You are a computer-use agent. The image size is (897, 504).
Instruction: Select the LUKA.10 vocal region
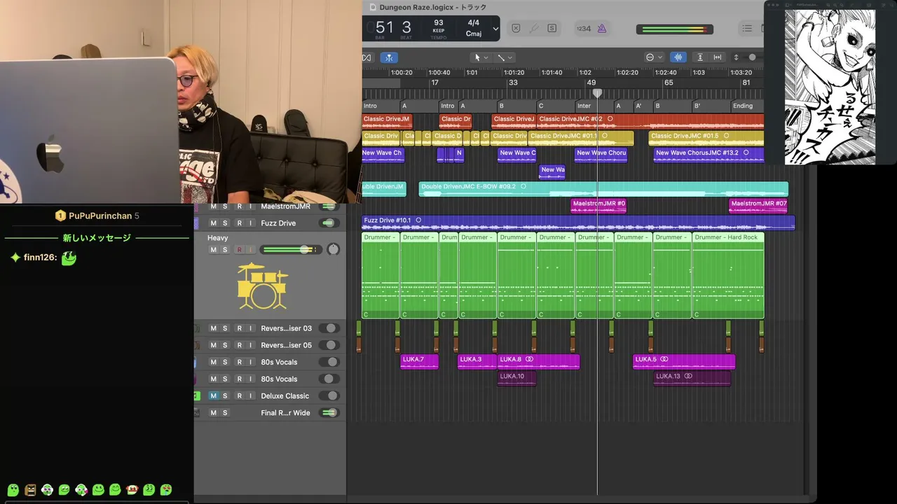(516, 379)
